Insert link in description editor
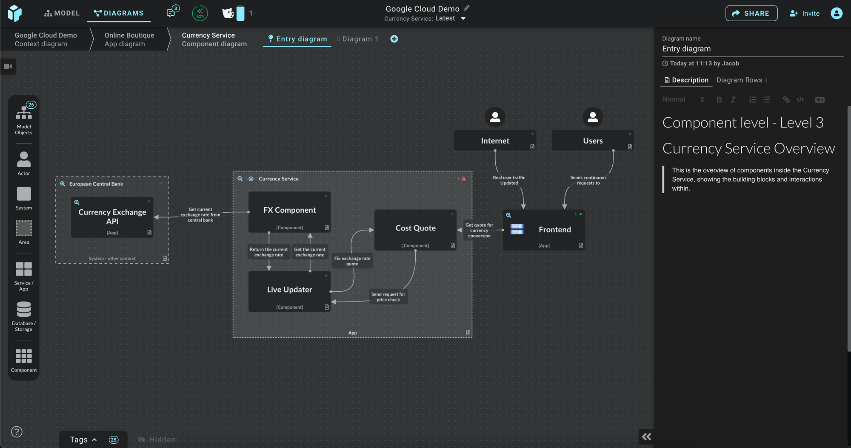The height and width of the screenshot is (448, 851). (786, 100)
